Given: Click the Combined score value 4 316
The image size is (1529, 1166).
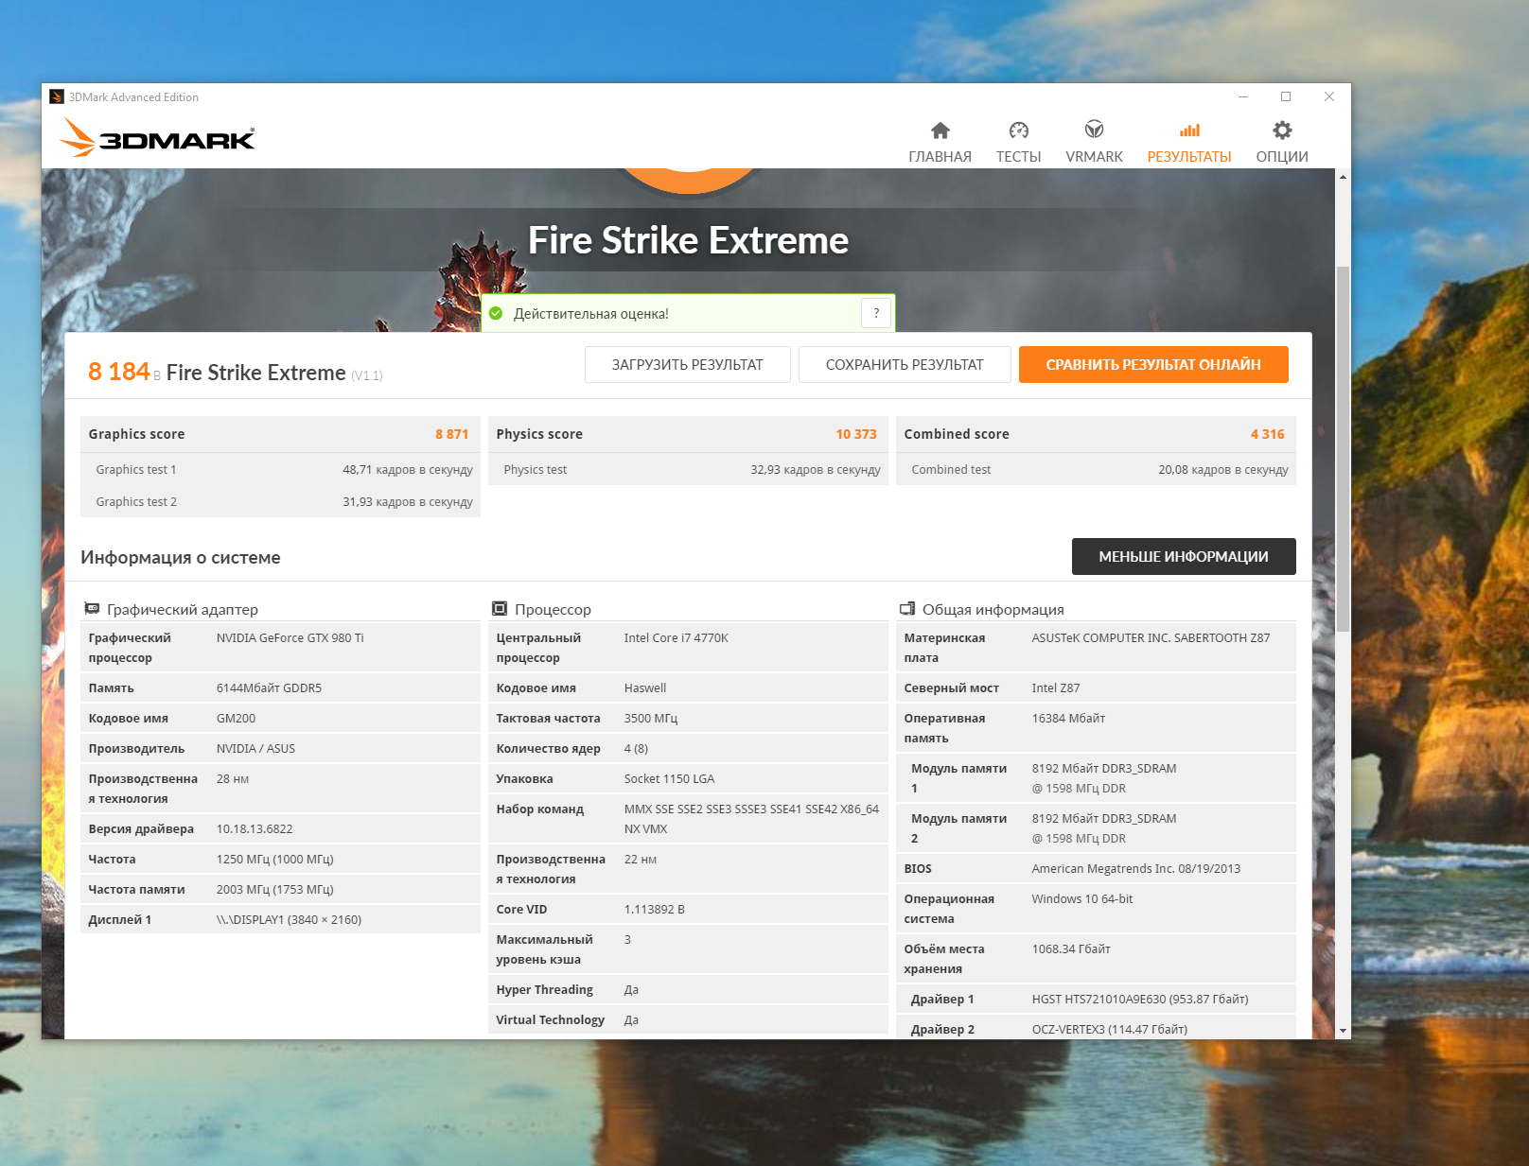Looking at the screenshot, I should click(x=1268, y=434).
